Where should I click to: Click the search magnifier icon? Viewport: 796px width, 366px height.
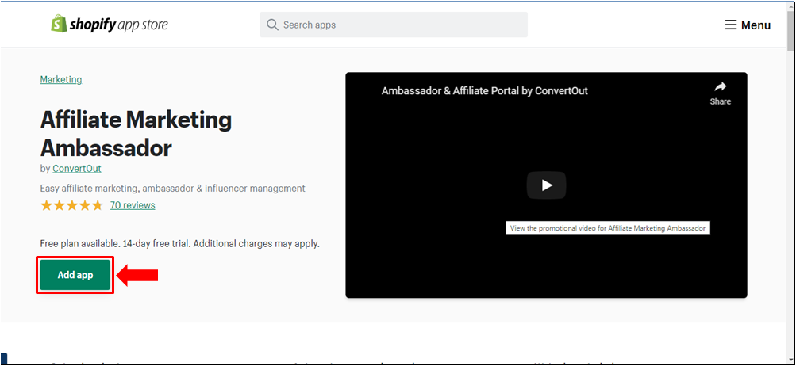[273, 25]
